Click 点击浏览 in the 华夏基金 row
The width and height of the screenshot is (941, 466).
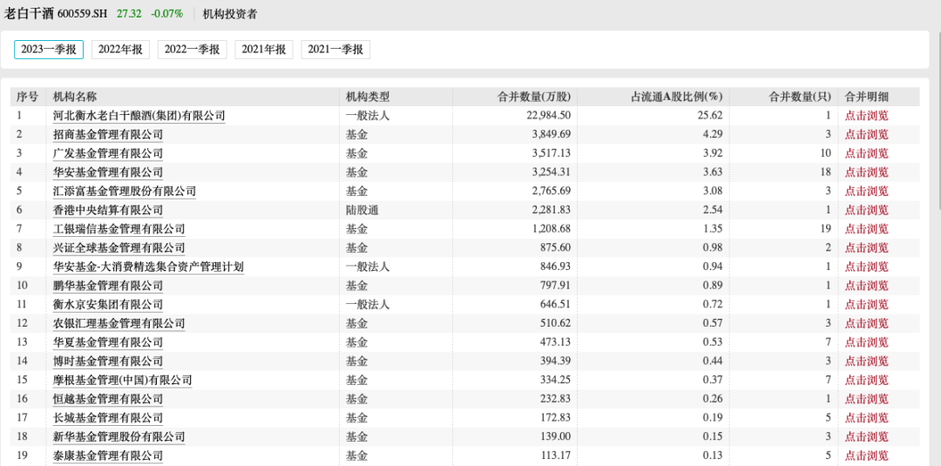pyautogui.click(x=867, y=342)
